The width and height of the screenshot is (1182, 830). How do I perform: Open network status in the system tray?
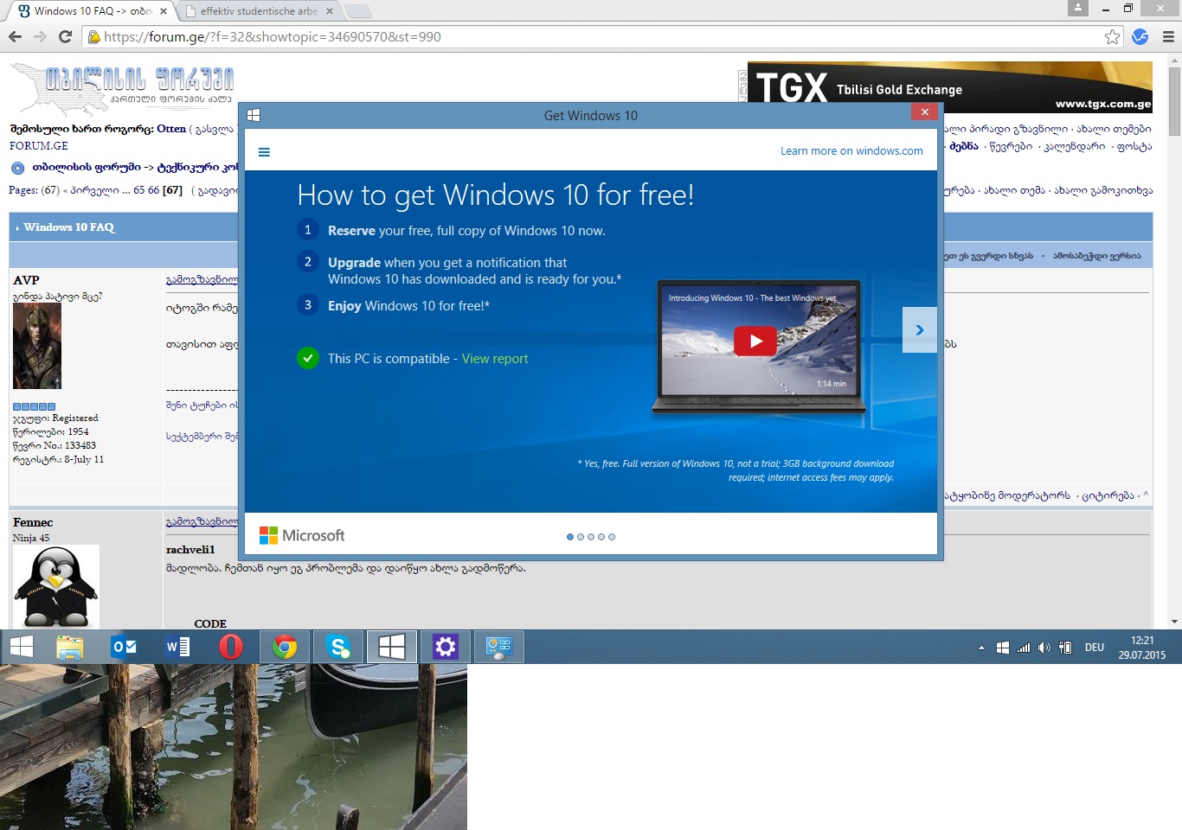1024,648
